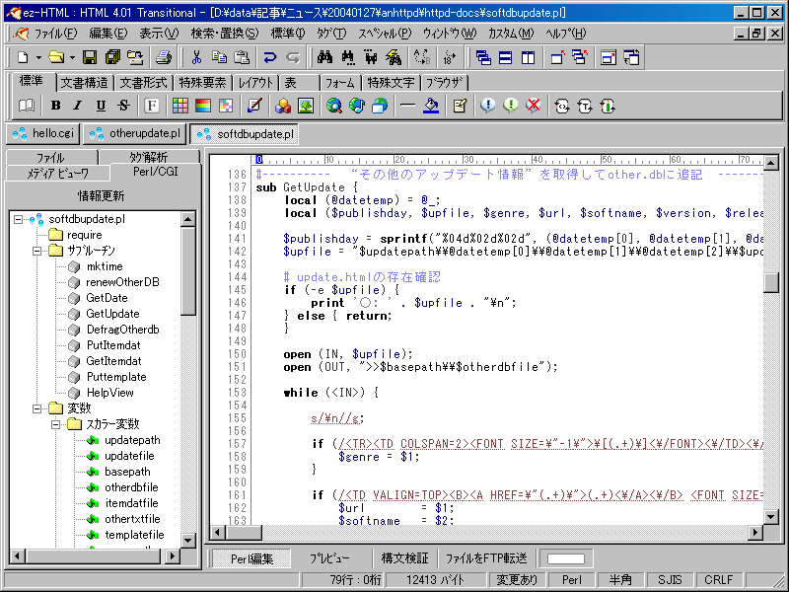Image resolution: width=789 pixels, height=592 pixels.
Task: Click the Undo arrow icon
Action: (x=269, y=57)
